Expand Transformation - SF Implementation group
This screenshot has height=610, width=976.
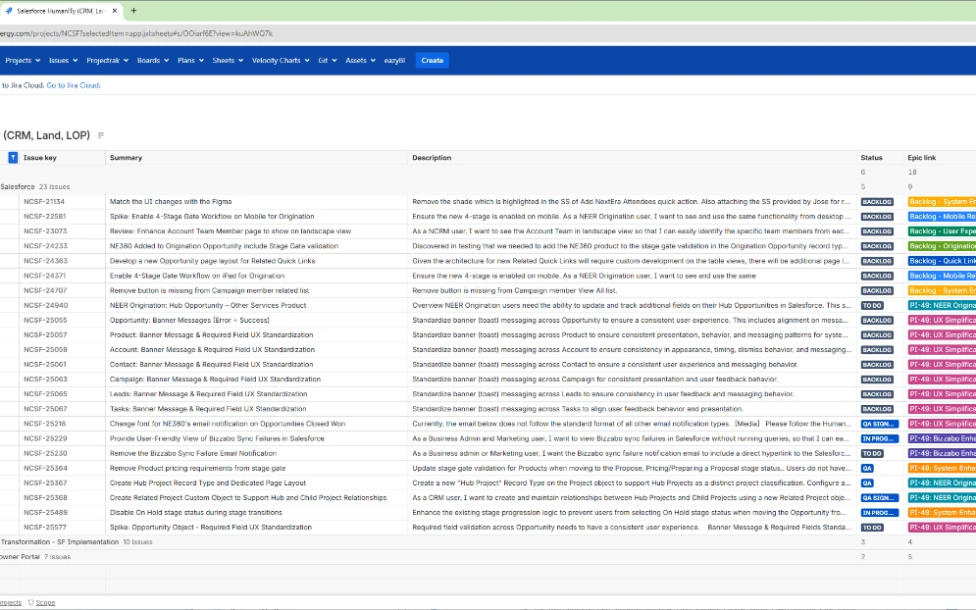click(x=76, y=542)
